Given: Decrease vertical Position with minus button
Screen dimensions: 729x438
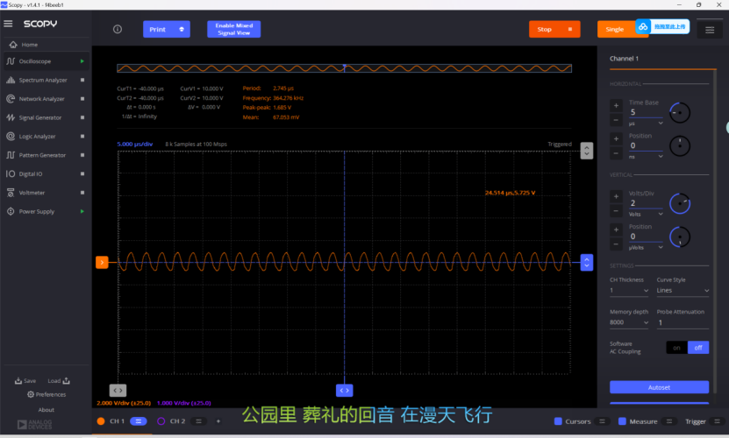Looking at the screenshot, I should [x=616, y=244].
